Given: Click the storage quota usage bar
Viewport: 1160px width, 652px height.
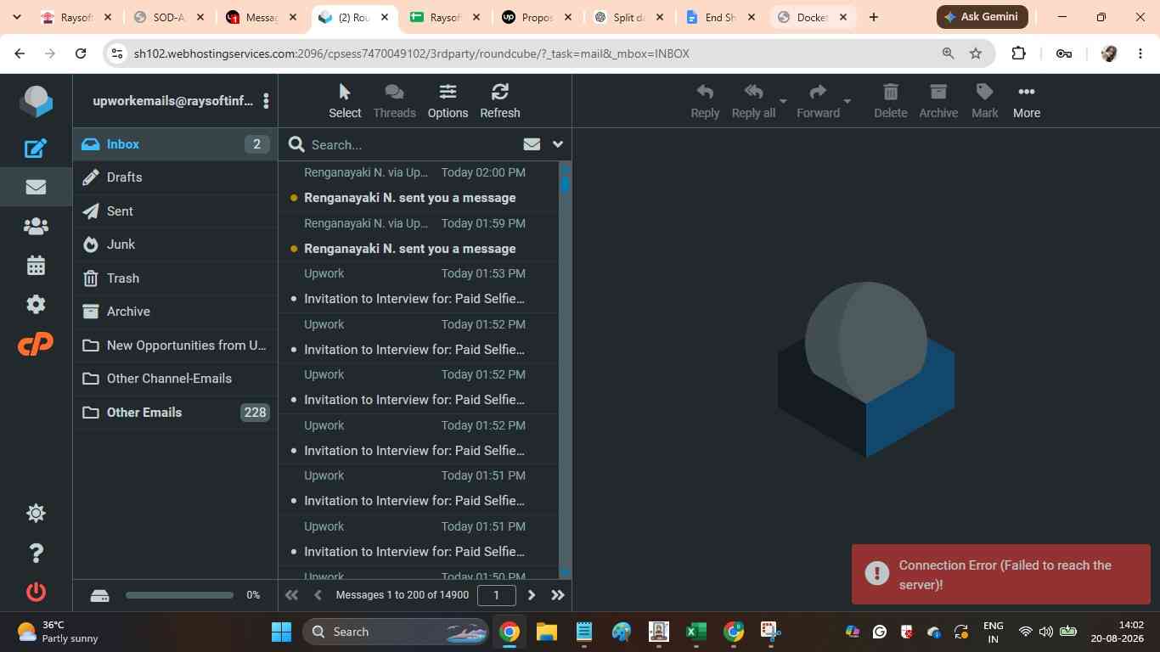Looking at the screenshot, I should pos(179,595).
